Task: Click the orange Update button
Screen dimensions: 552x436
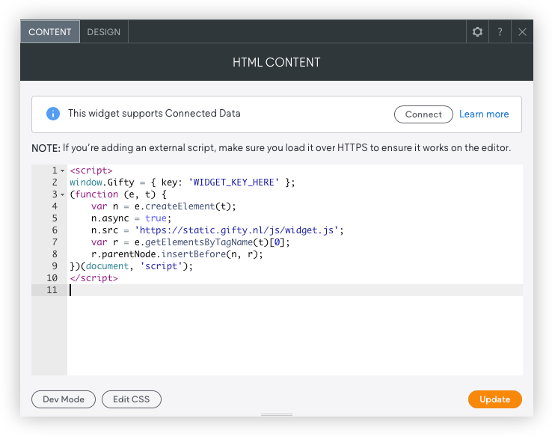Action: (494, 399)
